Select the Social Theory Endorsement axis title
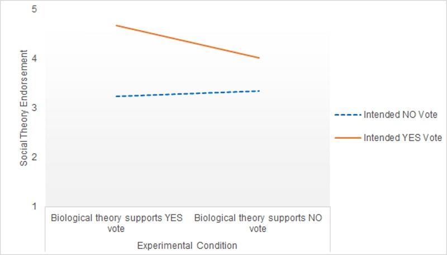Screen dimensions: 447x255 point(24,107)
